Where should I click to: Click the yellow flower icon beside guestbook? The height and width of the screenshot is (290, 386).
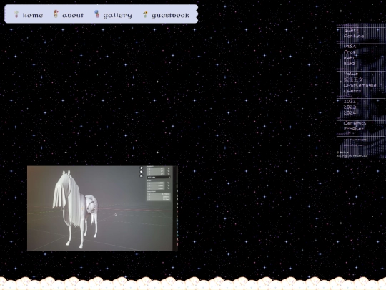coord(145,14)
